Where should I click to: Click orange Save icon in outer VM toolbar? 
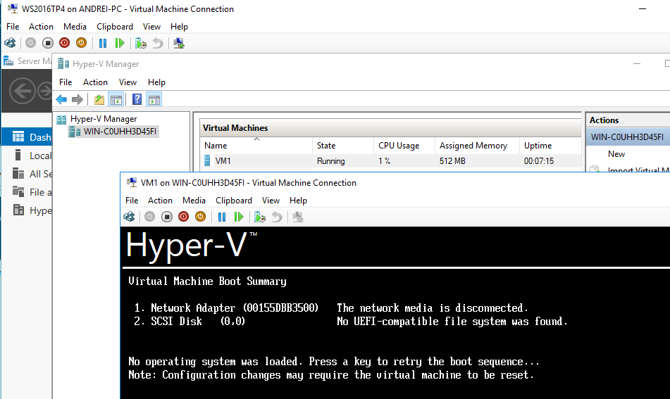point(81,43)
